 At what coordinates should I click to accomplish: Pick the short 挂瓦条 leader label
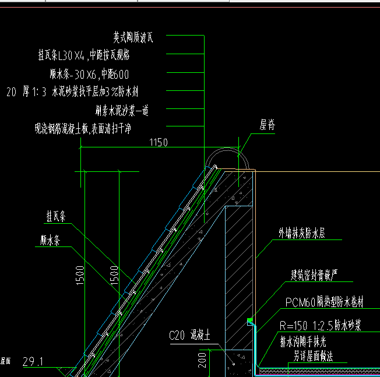tap(56, 216)
